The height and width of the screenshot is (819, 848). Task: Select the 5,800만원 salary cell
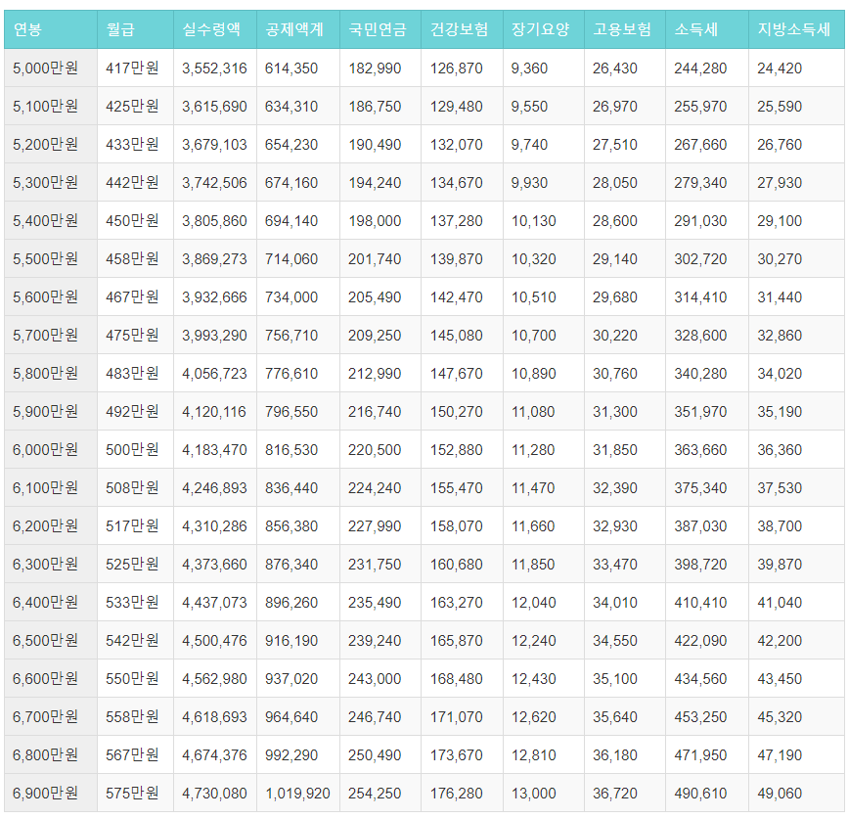click(x=51, y=373)
